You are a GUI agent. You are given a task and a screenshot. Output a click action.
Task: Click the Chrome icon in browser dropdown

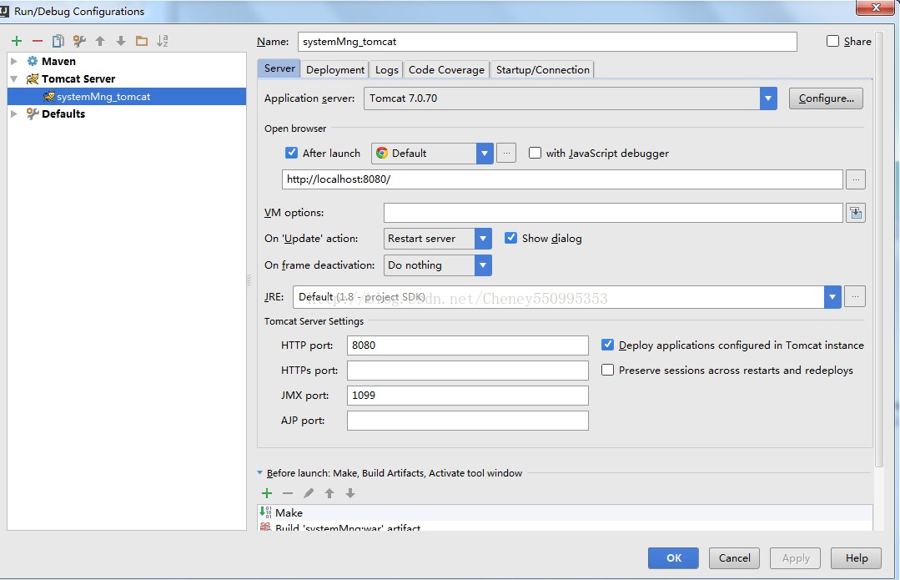tap(382, 154)
